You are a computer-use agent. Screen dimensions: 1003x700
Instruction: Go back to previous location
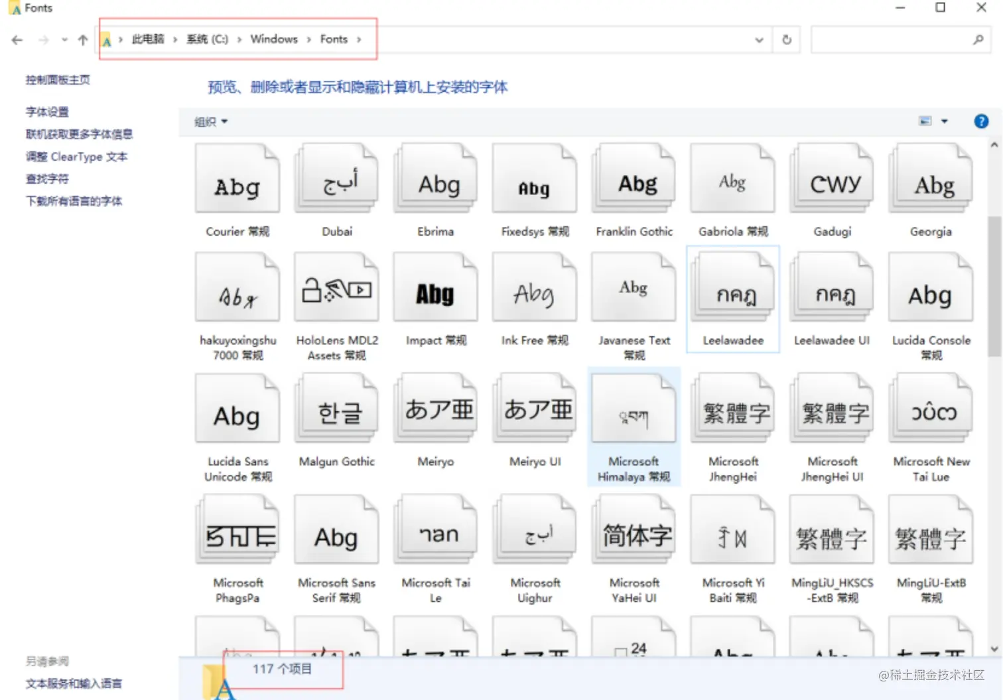coord(17,40)
